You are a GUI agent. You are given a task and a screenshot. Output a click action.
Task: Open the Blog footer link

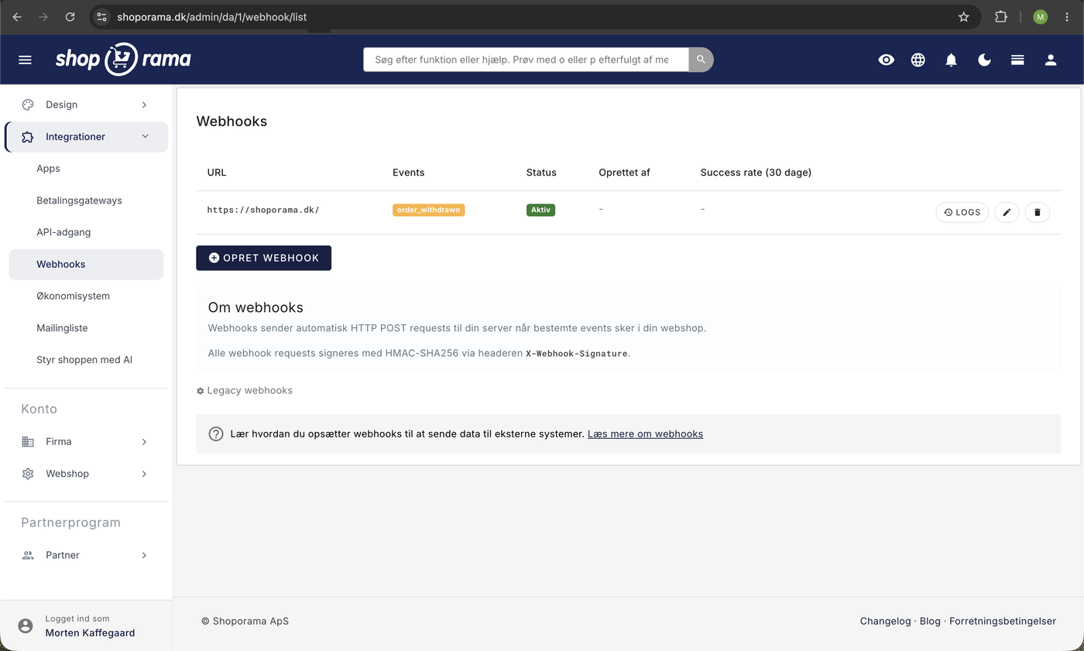click(x=930, y=621)
